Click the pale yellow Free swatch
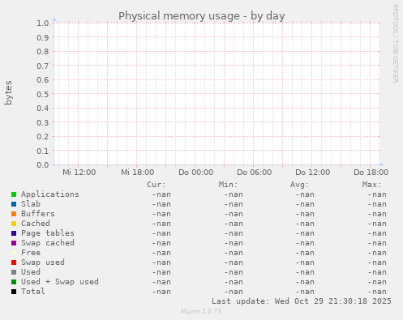This screenshot has height=320, width=403. [x=14, y=253]
